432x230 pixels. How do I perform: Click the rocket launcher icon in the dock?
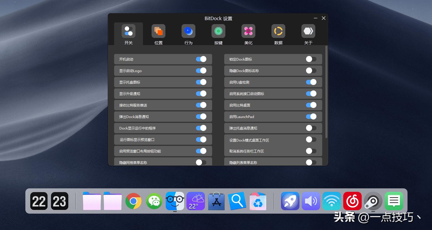tap(290, 201)
